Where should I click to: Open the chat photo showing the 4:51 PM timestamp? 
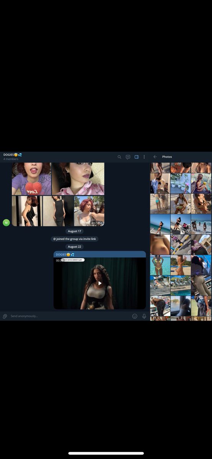coord(89,211)
